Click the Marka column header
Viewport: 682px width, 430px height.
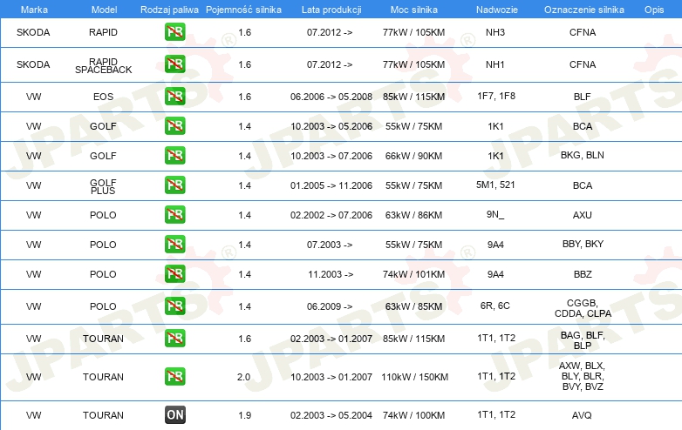pos(34,10)
